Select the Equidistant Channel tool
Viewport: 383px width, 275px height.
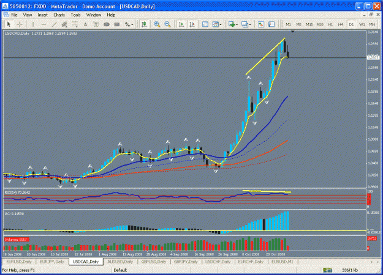pos(64,24)
